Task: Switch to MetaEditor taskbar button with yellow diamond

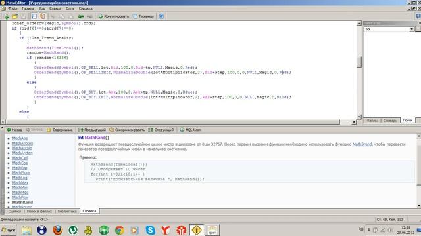Action: (x=197, y=230)
